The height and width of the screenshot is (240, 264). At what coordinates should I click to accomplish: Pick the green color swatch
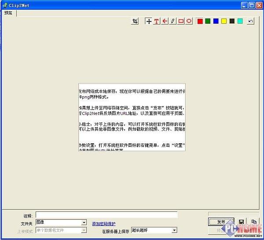tap(208, 21)
